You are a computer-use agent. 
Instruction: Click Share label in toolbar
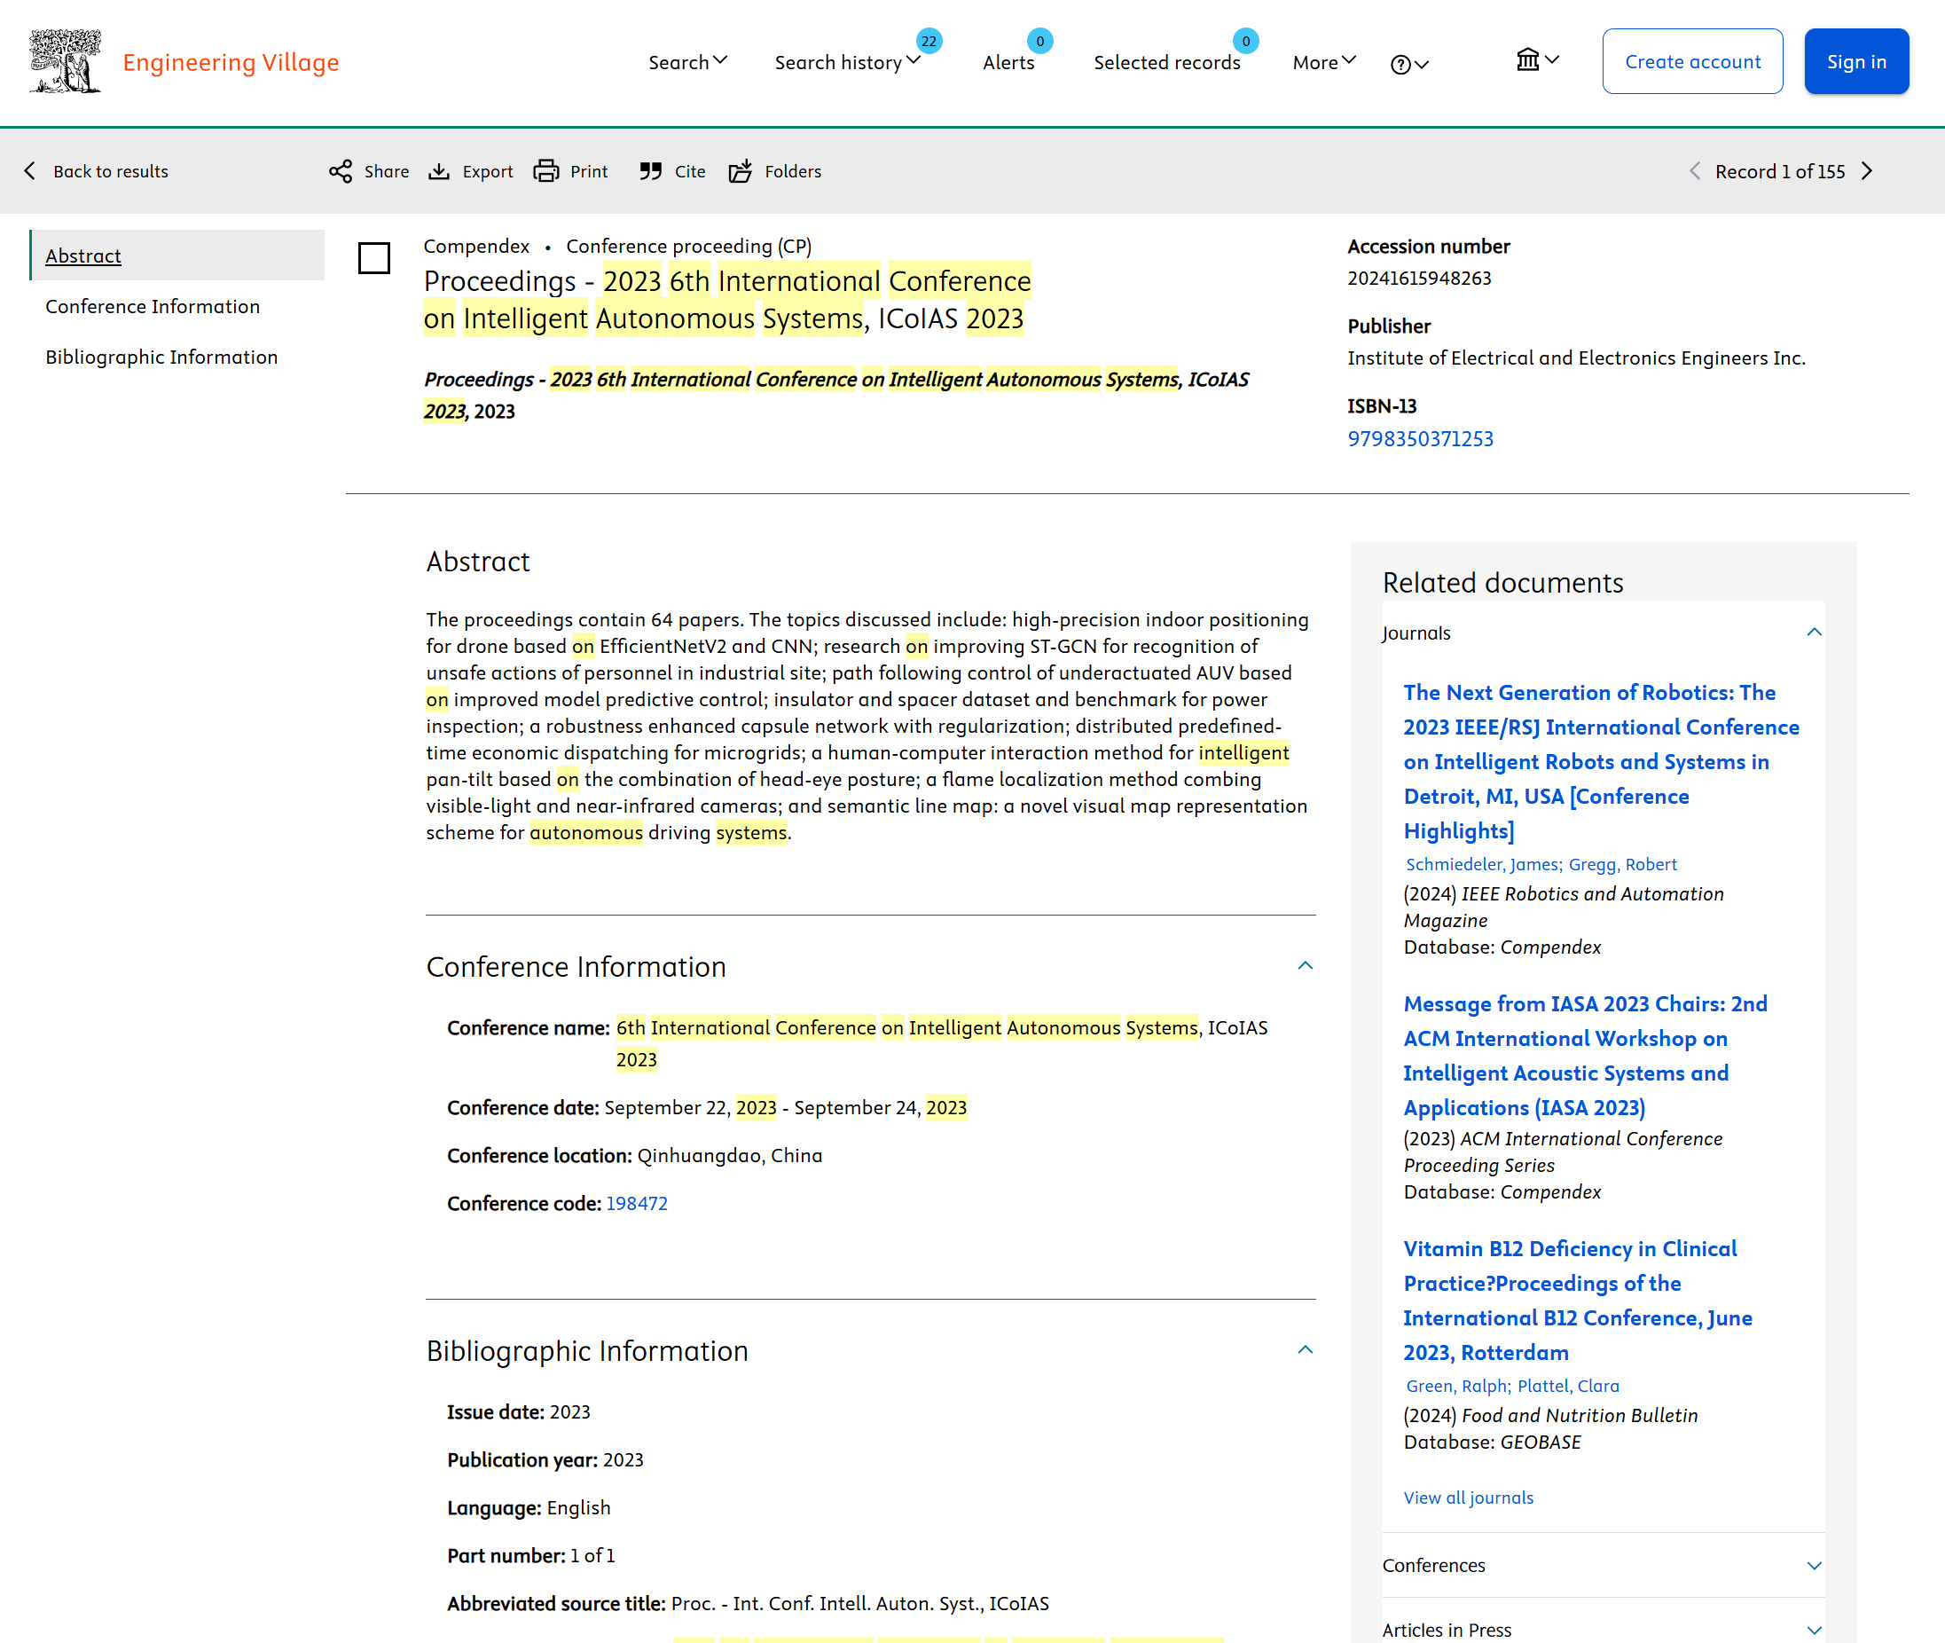[x=387, y=171]
